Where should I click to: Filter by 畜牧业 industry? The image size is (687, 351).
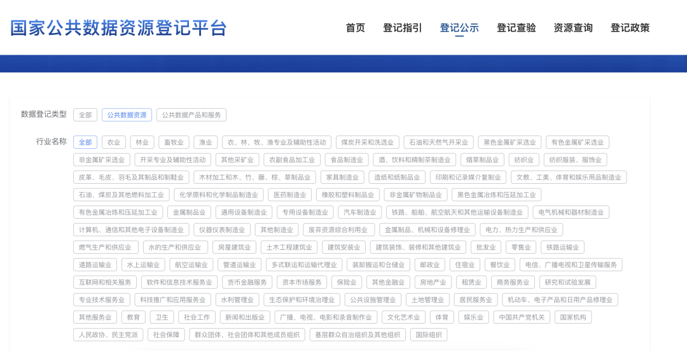[174, 142]
